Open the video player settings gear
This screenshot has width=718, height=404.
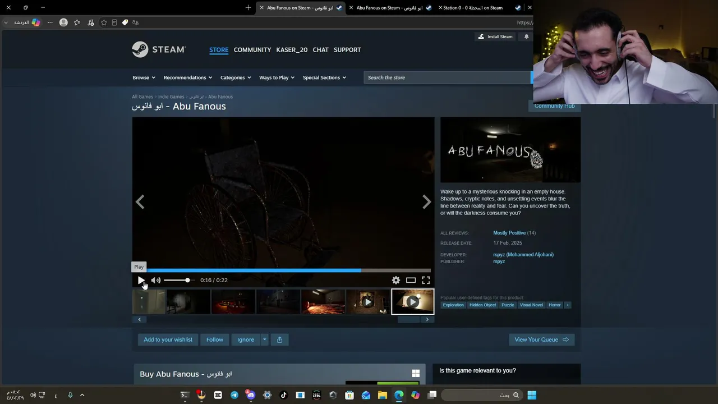coord(396,280)
